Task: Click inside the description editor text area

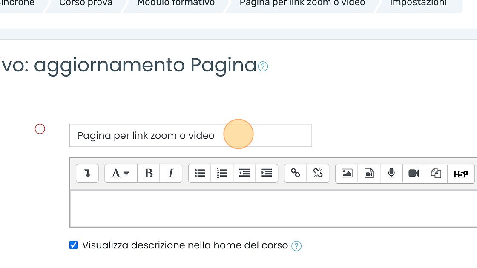Action: point(273,208)
